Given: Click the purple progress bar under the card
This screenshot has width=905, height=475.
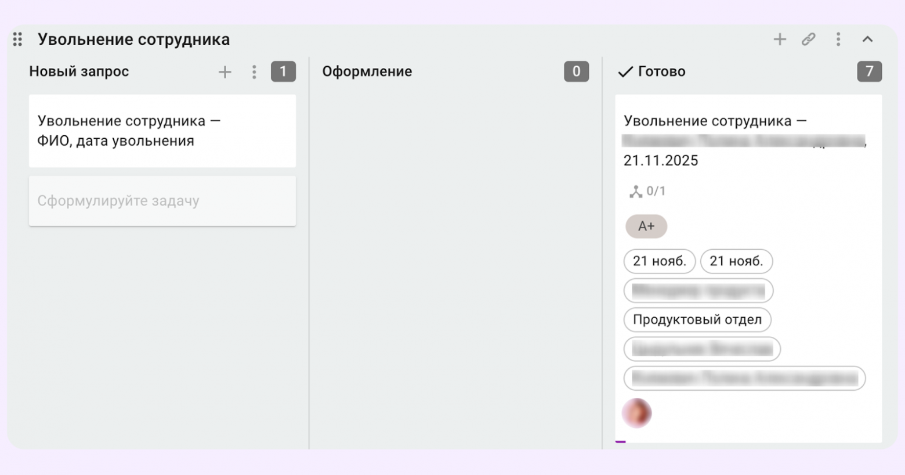Looking at the screenshot, I should pos(622,442).
